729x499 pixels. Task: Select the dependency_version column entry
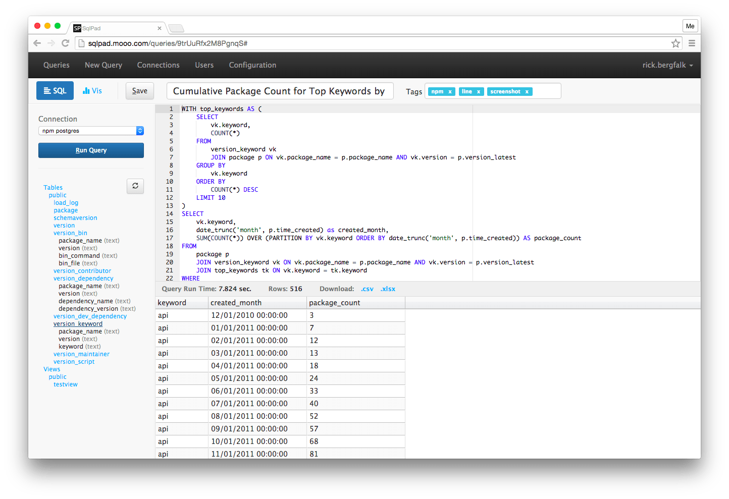[x=97, y=309]
